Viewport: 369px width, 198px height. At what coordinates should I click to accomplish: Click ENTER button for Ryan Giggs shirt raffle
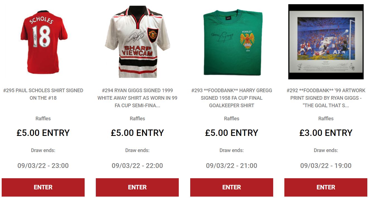tap(137, 187)
